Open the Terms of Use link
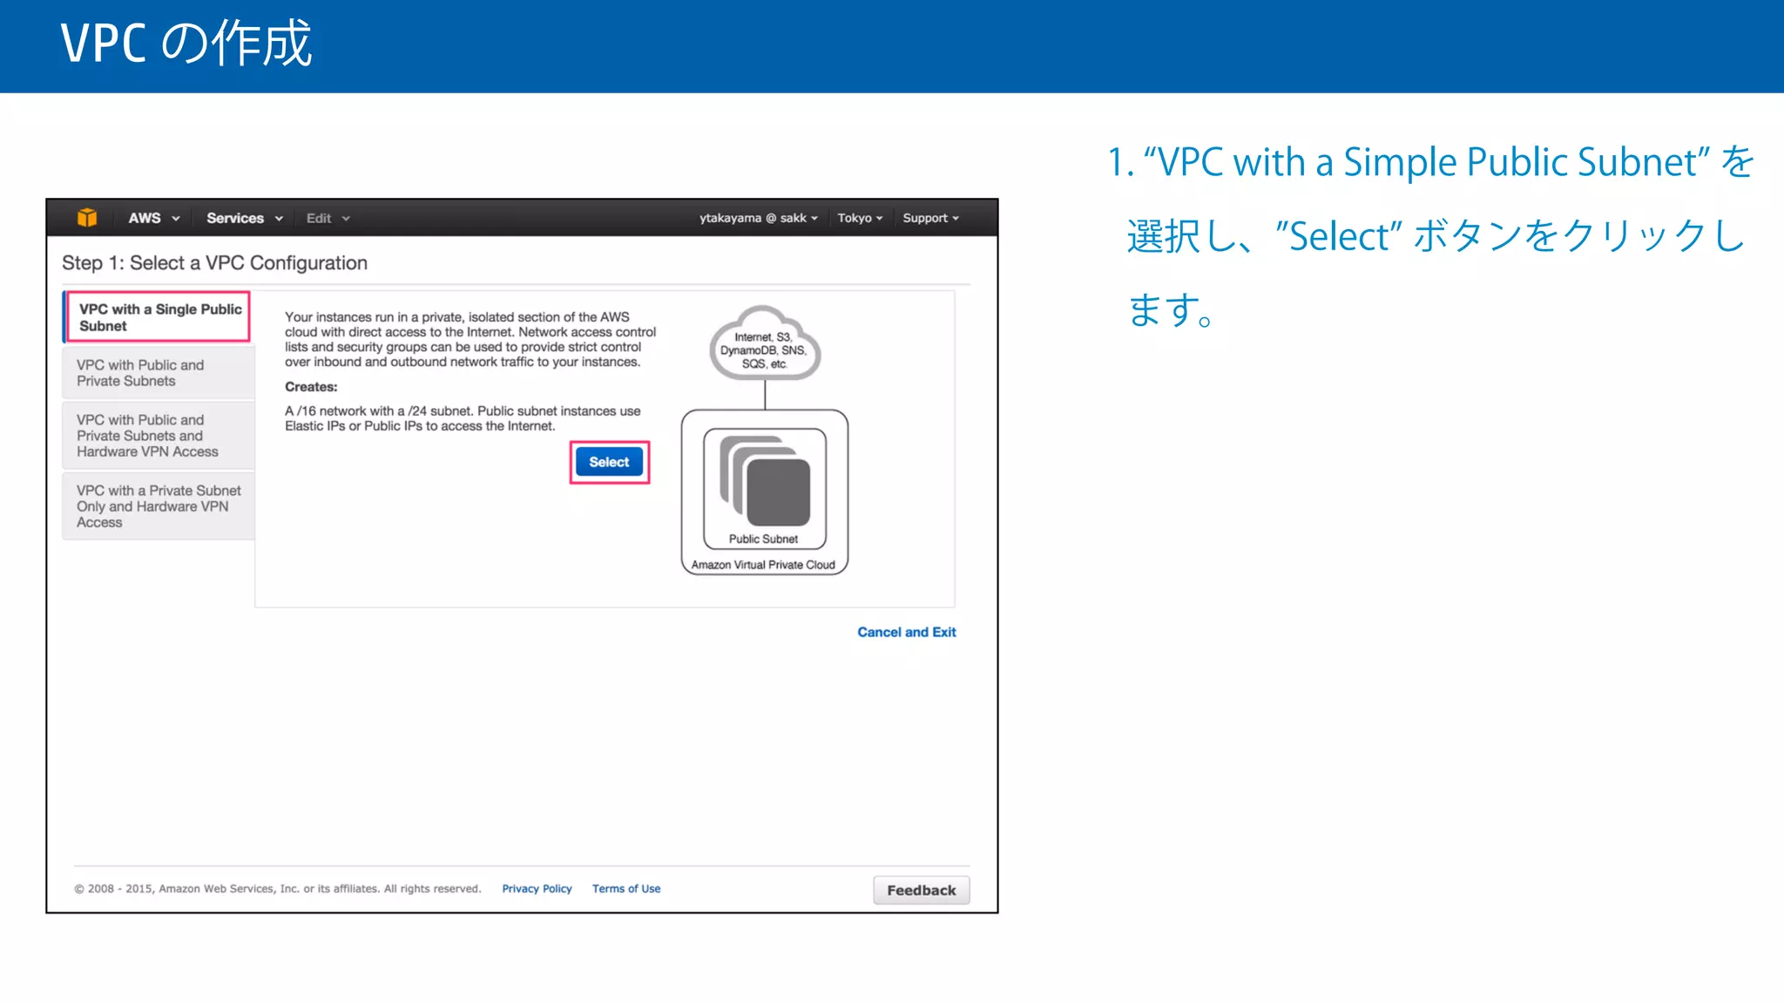Screen dimensions: 1784x1004 coord(626,889)
